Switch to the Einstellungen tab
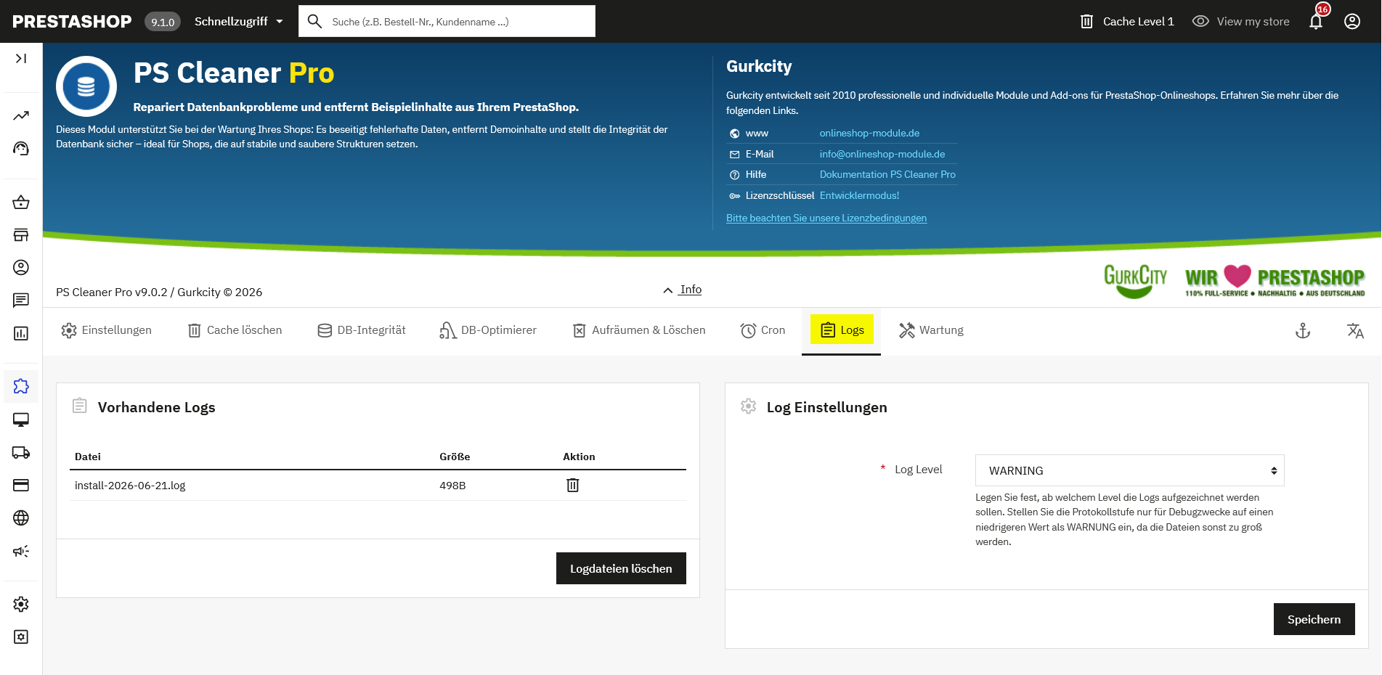 point(107,330)
